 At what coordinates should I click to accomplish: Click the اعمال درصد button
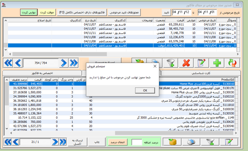point(116,142)
